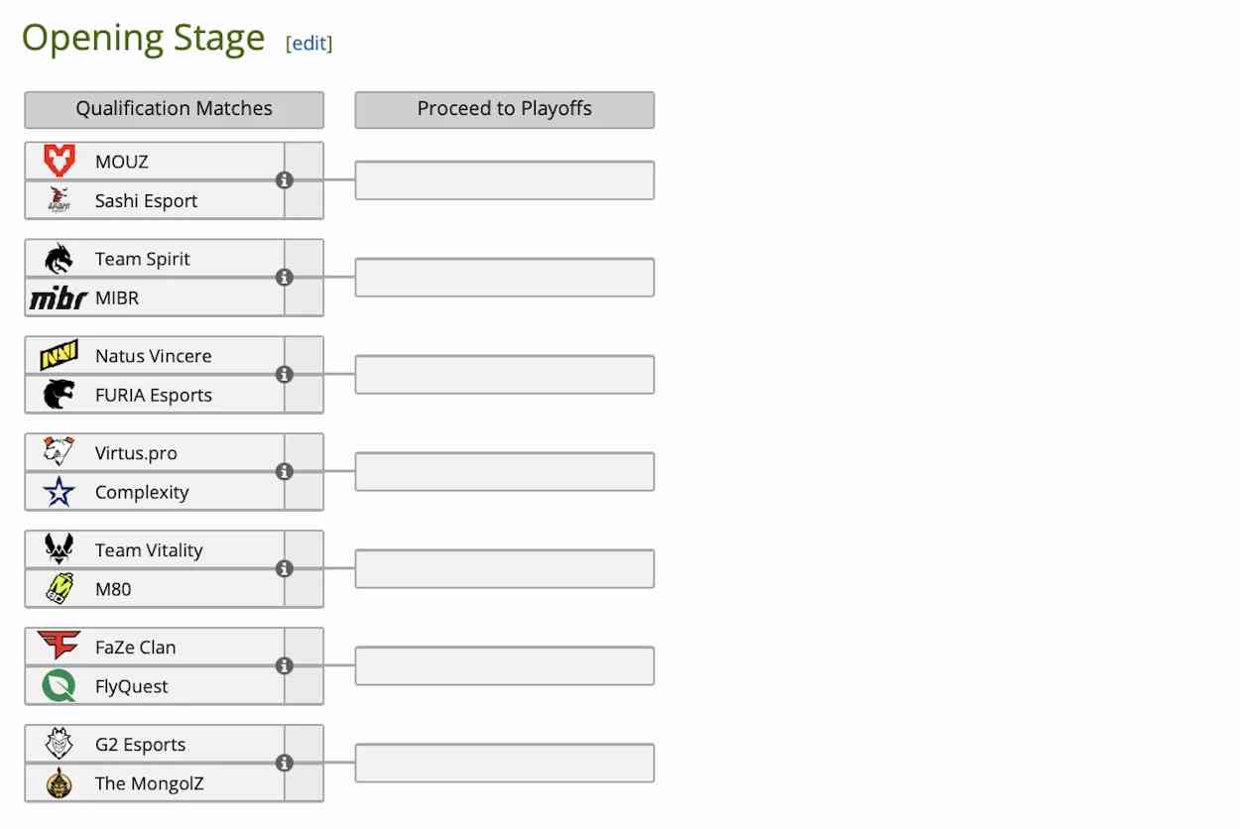Open the Sashi Esport team link
Screen dimensions: 1240x829
(x=146, y=200)
